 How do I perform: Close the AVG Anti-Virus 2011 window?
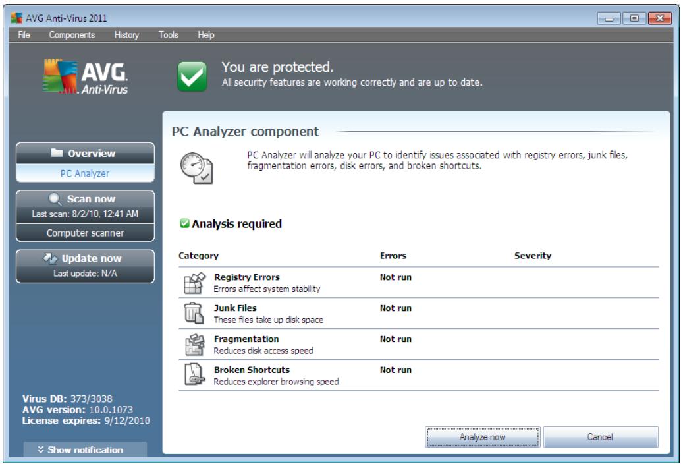(660, 18)
